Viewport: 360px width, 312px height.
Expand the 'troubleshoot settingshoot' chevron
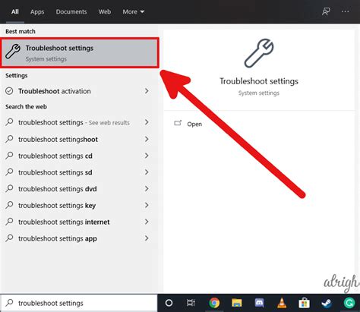147,139
